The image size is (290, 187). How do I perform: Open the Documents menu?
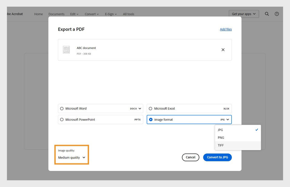click(56, 14)
